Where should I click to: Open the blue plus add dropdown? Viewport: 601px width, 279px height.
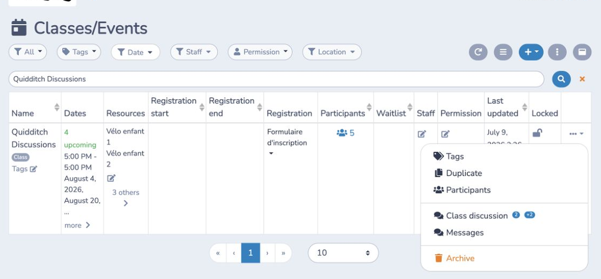(531, 52)
